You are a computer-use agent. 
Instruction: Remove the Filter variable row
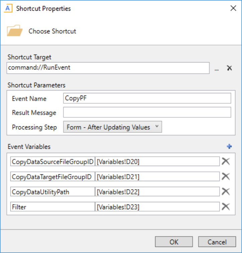click(x=226, y=207)
